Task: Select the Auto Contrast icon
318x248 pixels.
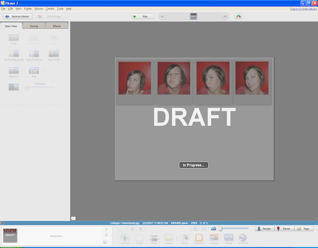Action: point(34,54)
